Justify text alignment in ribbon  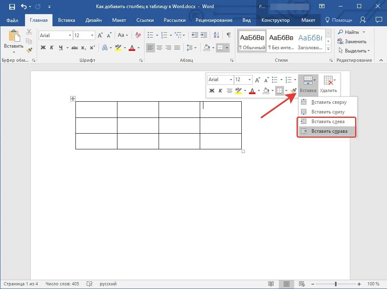tap(177, 47)
